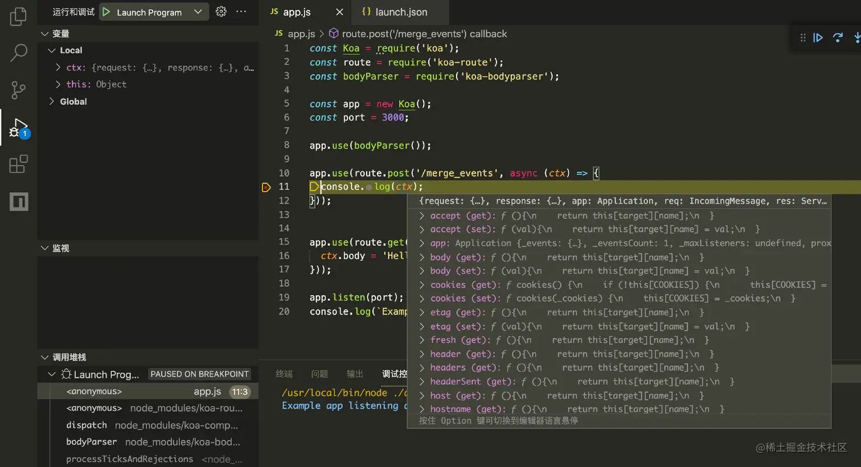Expand fresh (get) property in hover
Image resolution: width=861 pixels, height=467 pixels.
[422, 340]
